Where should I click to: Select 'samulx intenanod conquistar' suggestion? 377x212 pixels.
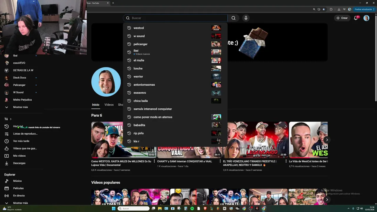tap(175, 109)
